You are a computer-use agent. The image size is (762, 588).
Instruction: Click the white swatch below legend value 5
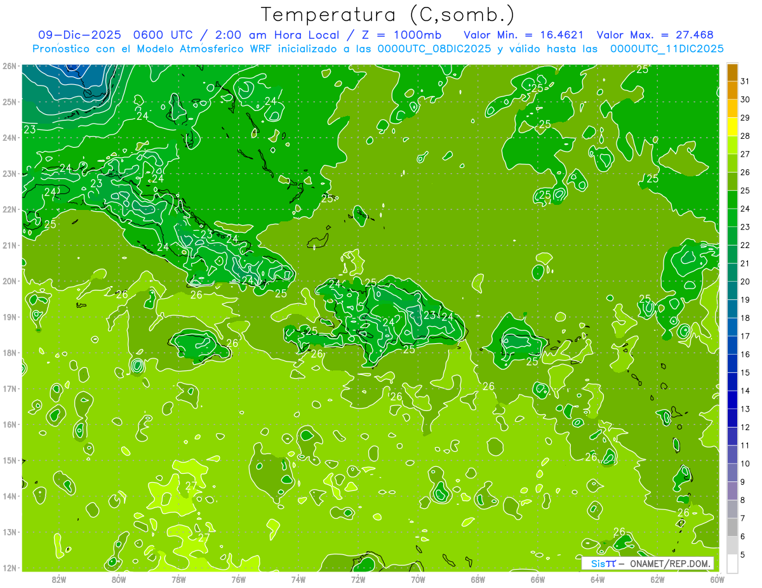tap(732, 564)
